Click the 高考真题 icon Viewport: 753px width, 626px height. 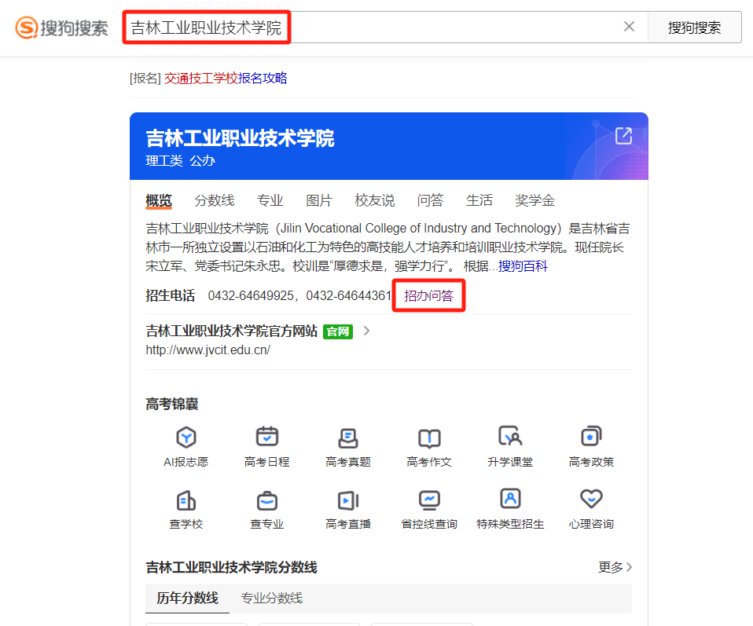(348, 437)
